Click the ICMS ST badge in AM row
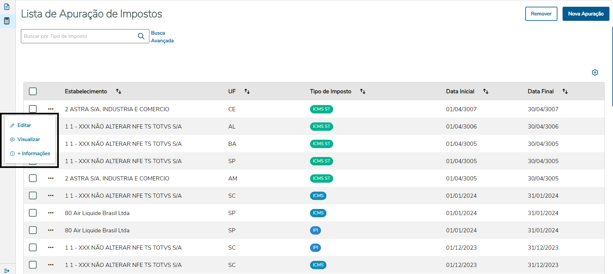Viewport: 613px width, 274px height. point(321,179)
